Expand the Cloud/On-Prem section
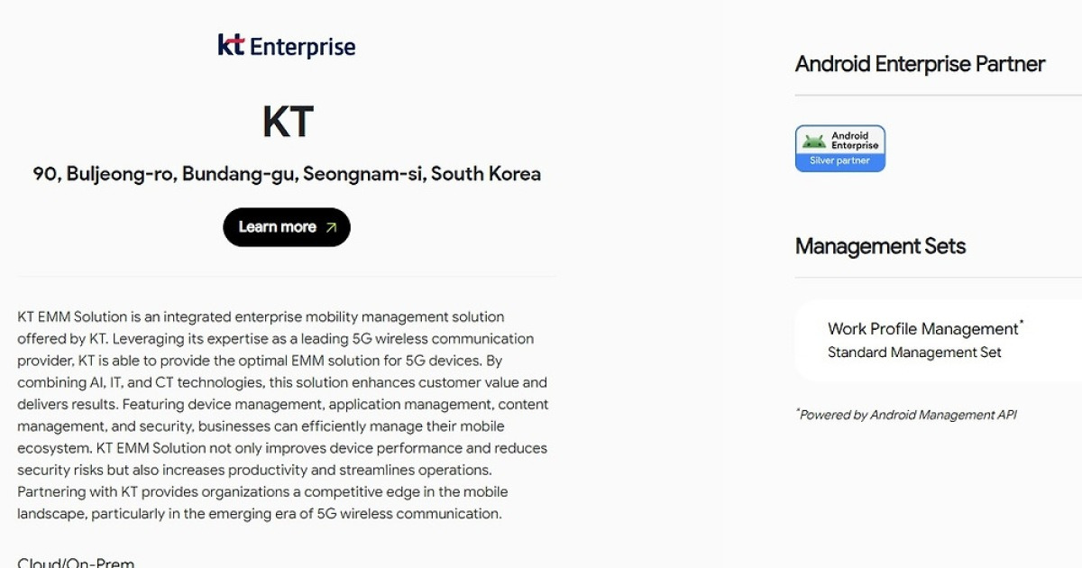This screenshot has width=1082, height=568. pyautogui.click(x=76, y=562)
